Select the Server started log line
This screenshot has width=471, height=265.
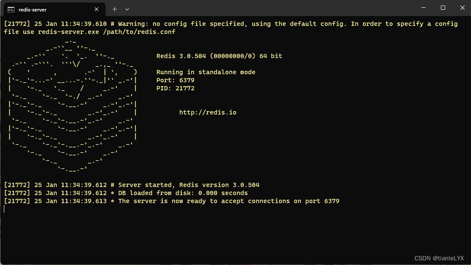coord(131,184)
